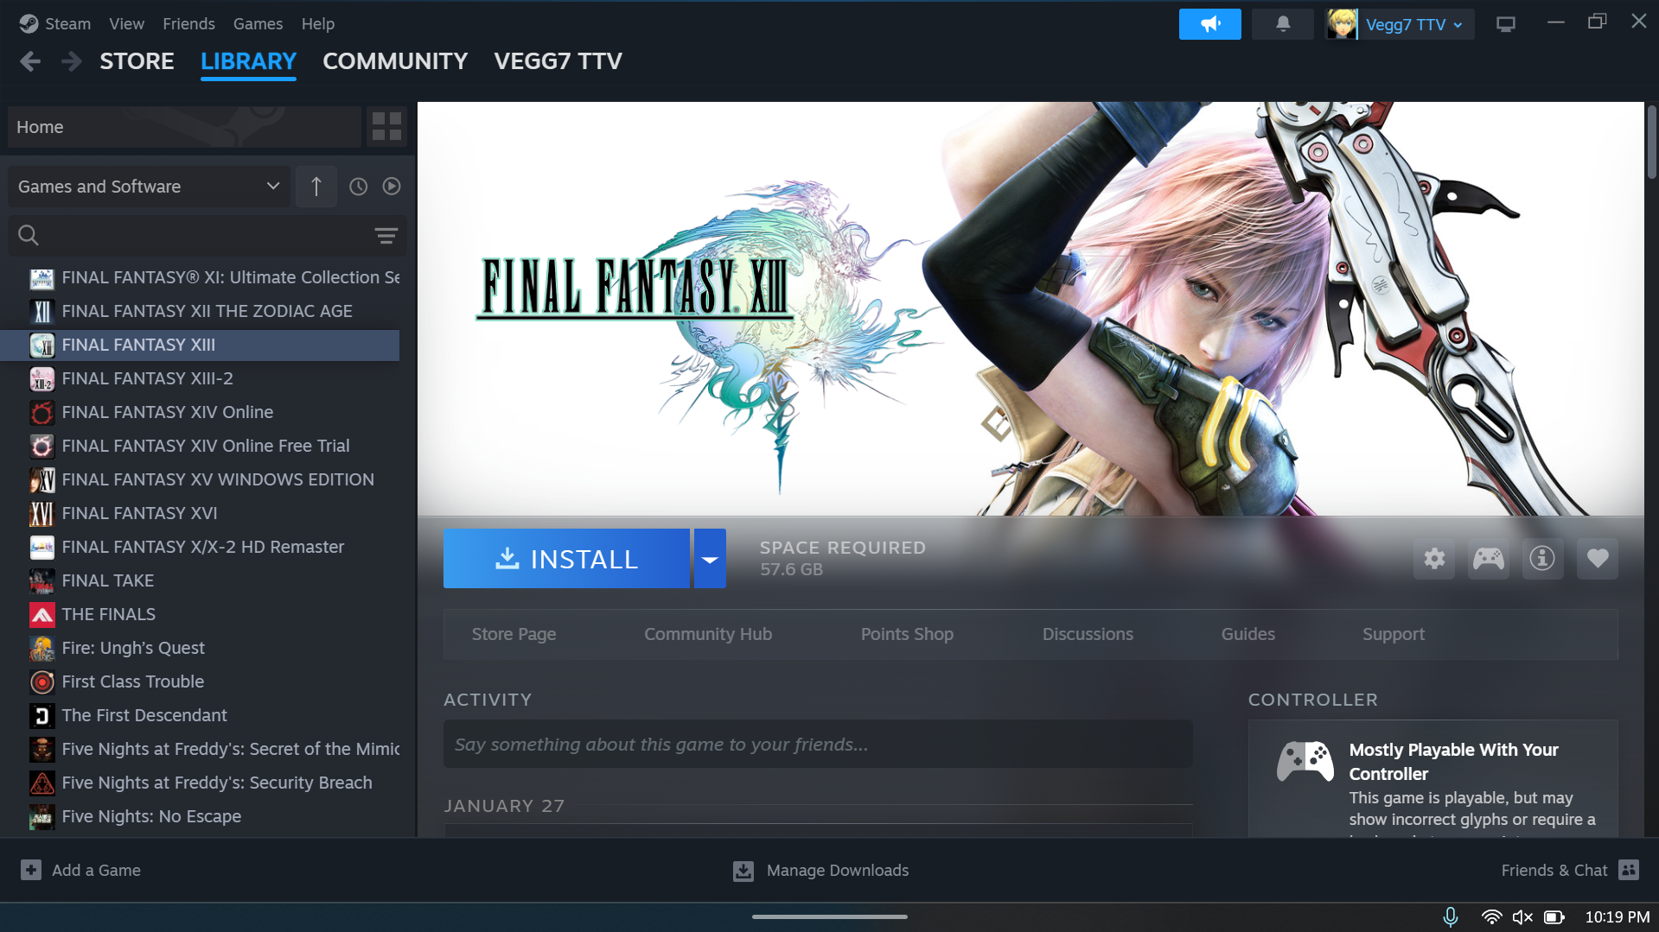Toggle sort by recent activity clock
Viewport: 1659px width, 932px height.
[x=358, y=187]
